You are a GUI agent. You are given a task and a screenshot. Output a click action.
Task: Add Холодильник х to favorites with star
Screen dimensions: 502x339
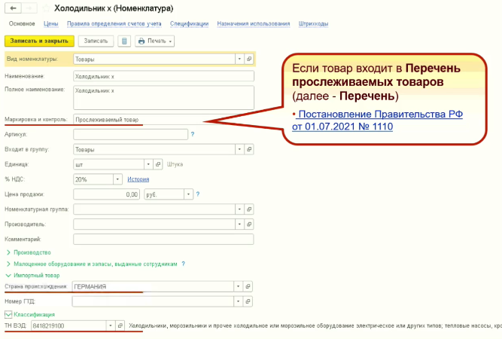point(47,8)
